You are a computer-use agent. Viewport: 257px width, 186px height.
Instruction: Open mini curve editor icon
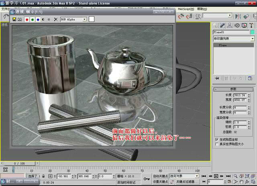coord(5,170)
